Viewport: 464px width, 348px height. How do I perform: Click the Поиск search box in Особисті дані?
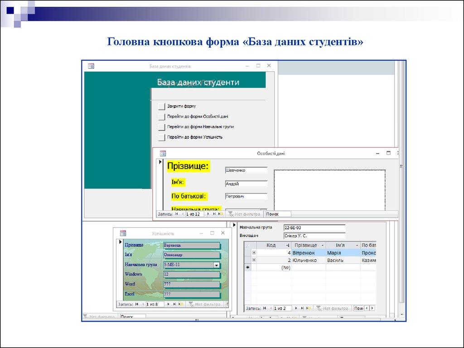click(277, 214)
